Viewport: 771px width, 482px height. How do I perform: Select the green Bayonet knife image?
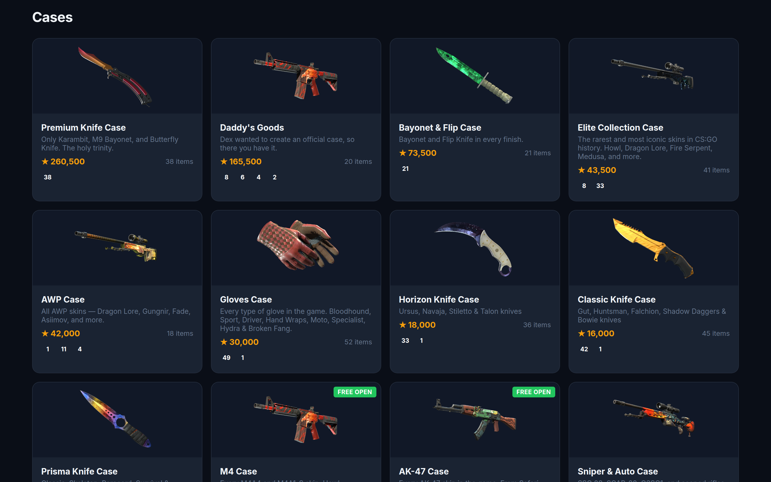[474, 76]
